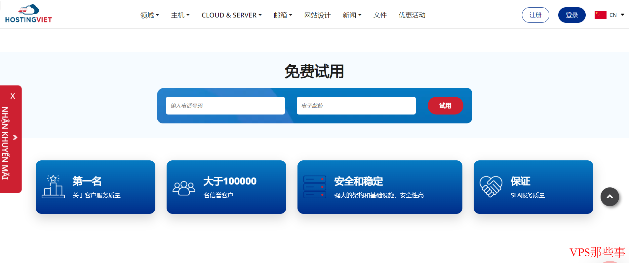The height and width of the screenshot is (263, 629).
Task: Open the 主机 dropdown menu
Action: click(180, 15)
